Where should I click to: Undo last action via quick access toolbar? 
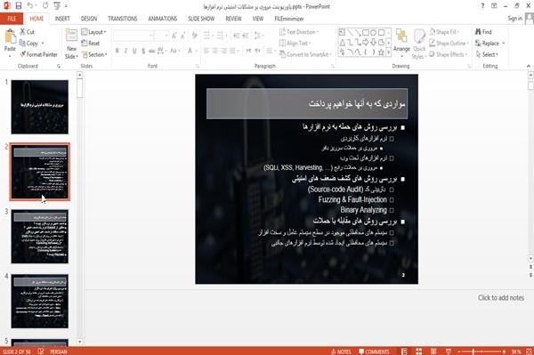tap(30, 6)
